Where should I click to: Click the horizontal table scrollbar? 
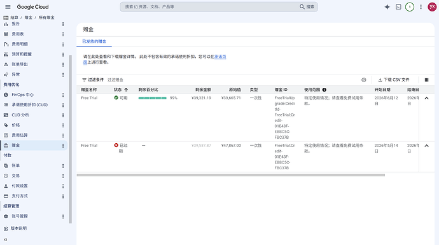click(x=231, y=175)
